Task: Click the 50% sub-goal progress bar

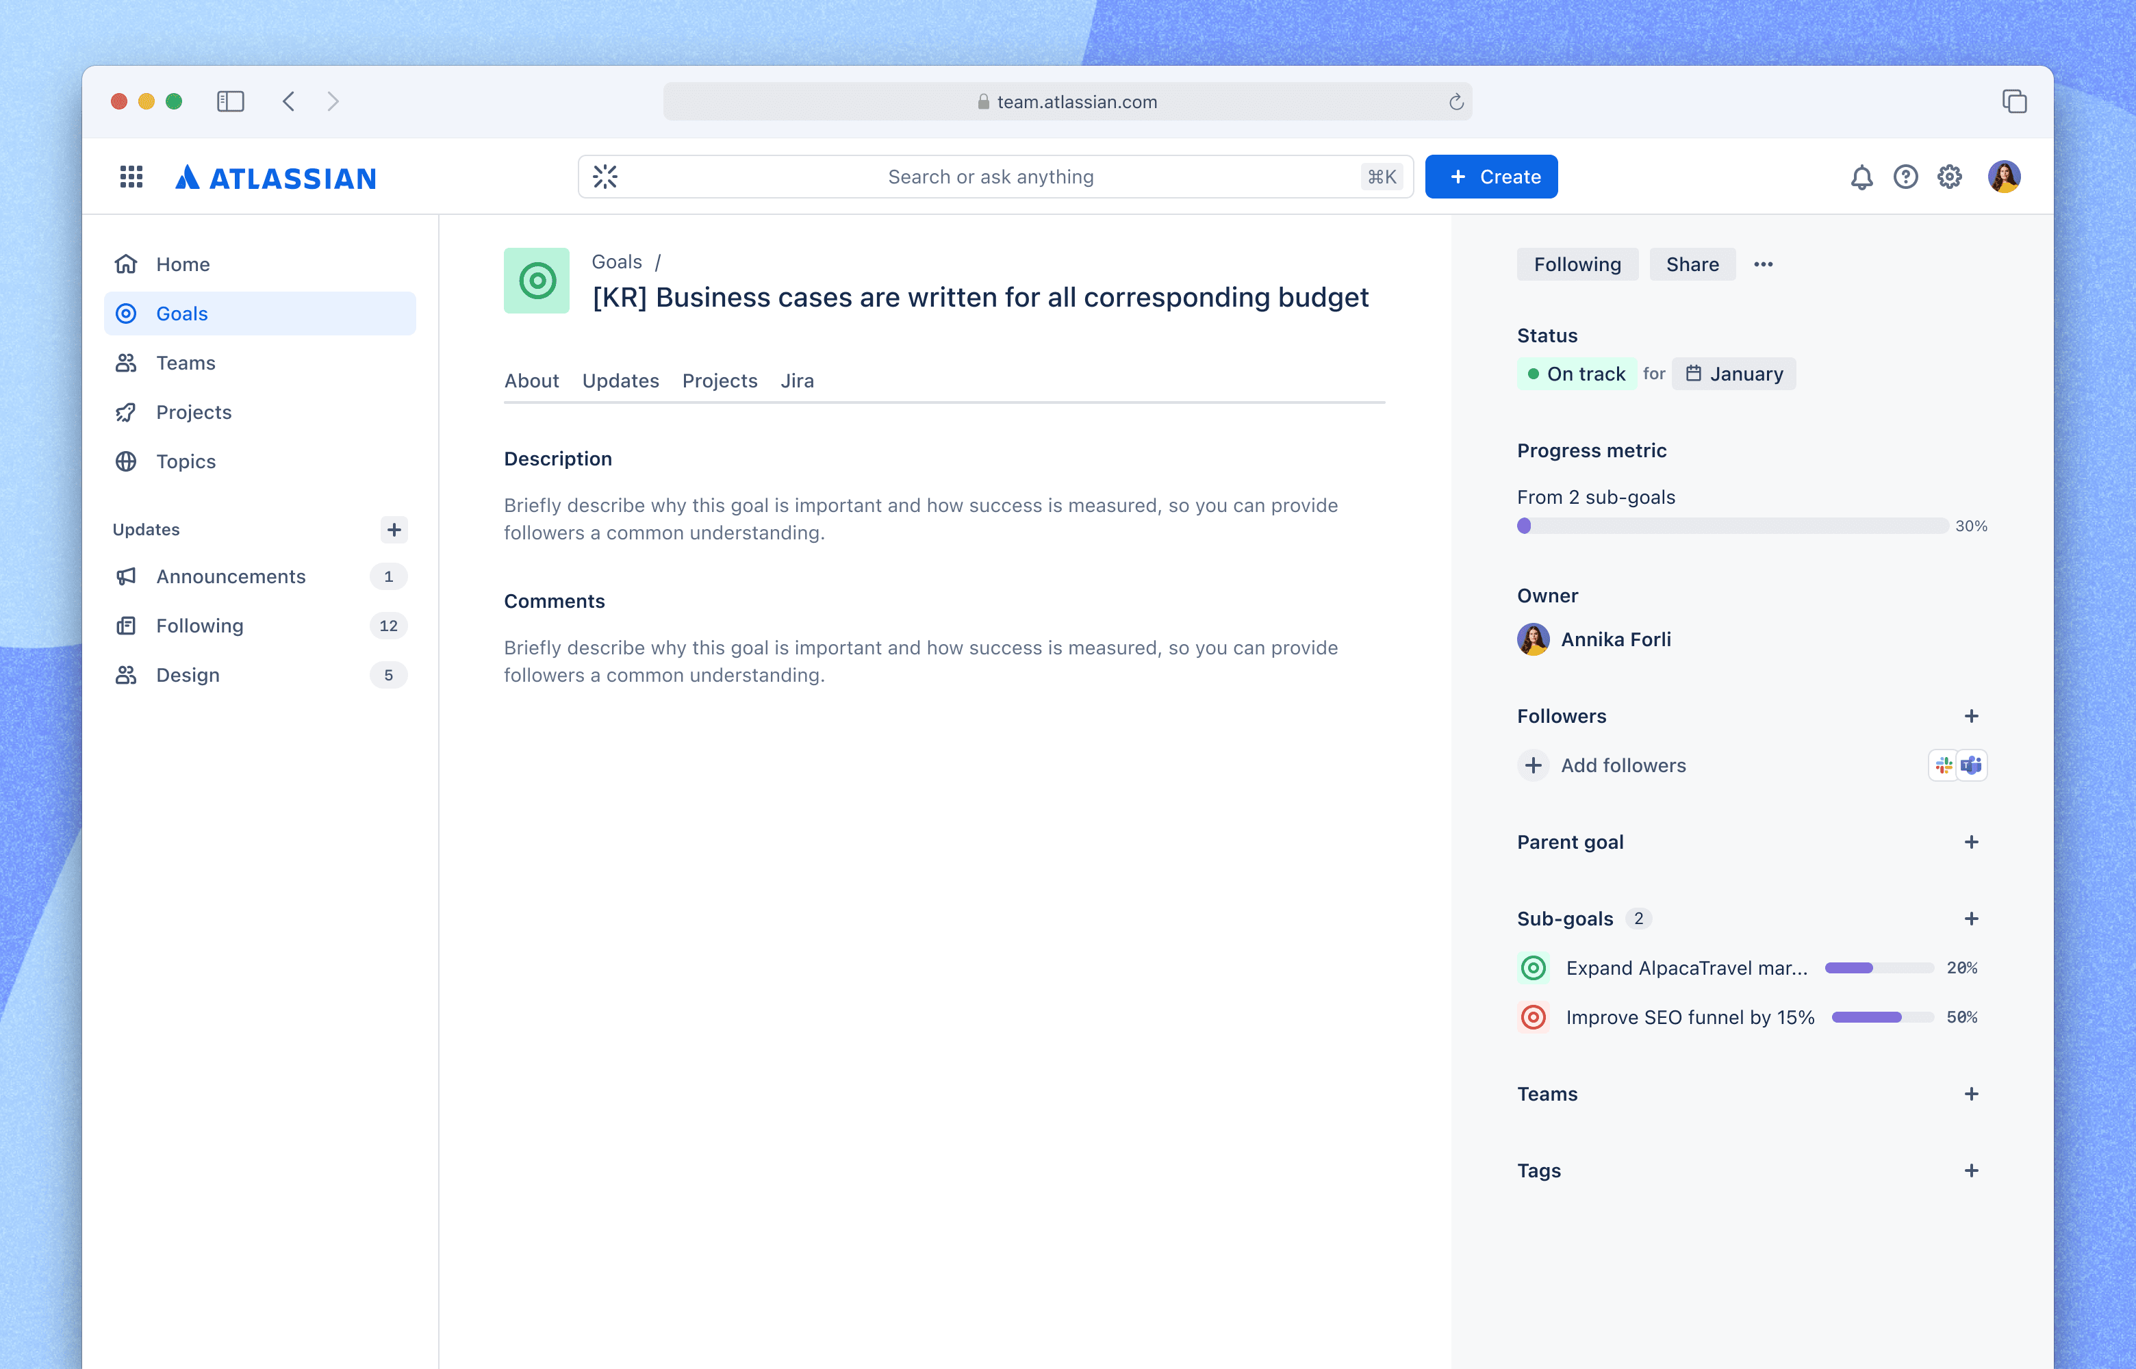Action: (1883, 1017)
